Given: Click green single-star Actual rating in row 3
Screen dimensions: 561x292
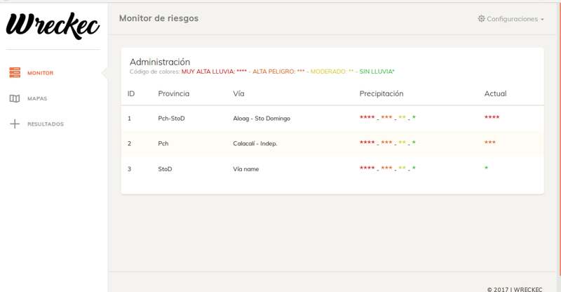Looking at the screenshot, I should [x=486, y=168].
